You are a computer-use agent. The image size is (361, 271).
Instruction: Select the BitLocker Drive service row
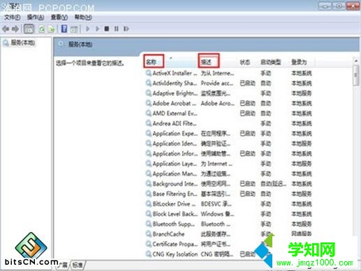click(228, 204)
